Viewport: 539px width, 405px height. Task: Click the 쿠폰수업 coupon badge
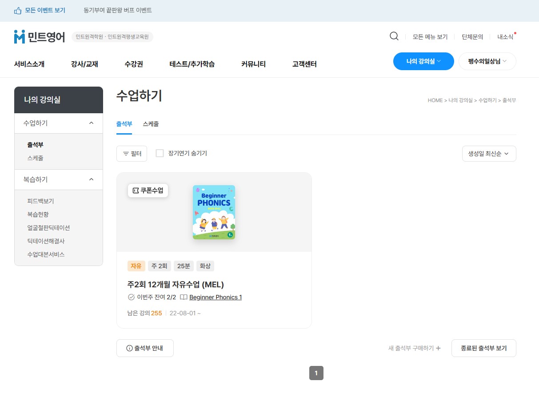pyautogui.click(x=148, y=191)
